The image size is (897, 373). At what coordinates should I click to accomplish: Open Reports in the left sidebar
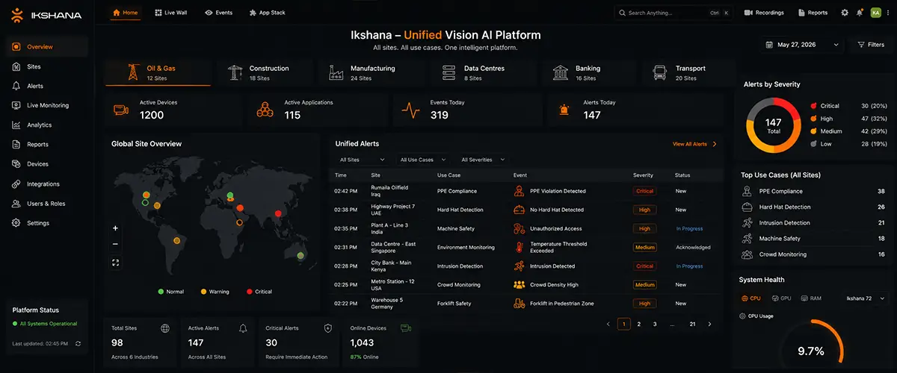pos(46,145)
